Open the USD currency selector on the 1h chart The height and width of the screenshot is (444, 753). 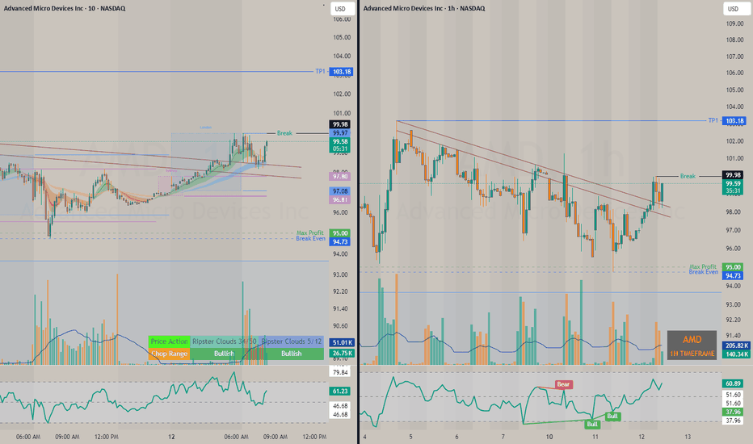click(734, 9)
